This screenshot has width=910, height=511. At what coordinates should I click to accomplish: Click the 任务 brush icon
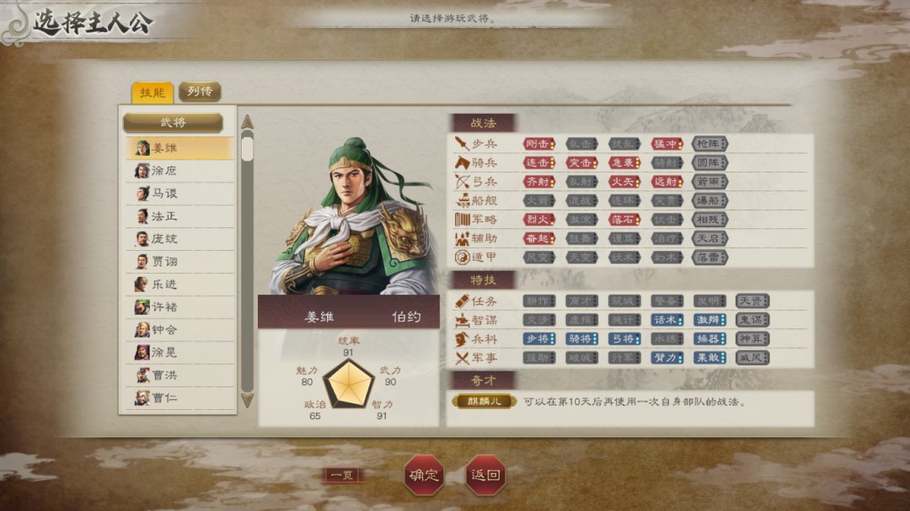pyautogui.click(x=462, y=301)
